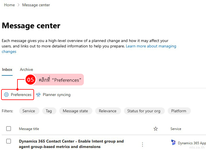Click the Dynamics 365 service icon
This screenshot has width=206, height=150.
pos(173,143)
